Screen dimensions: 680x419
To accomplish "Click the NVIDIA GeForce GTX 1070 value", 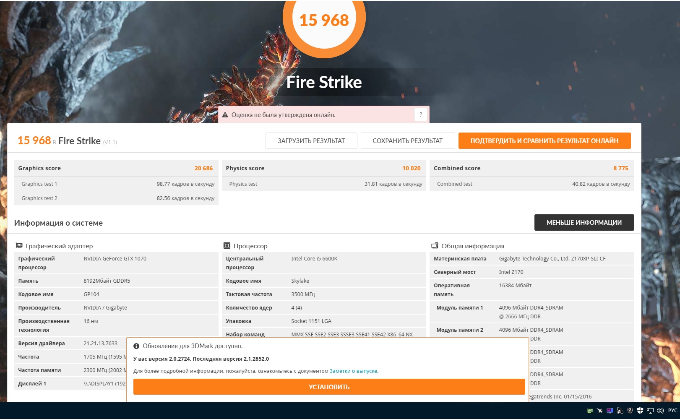I will (115, 258).
